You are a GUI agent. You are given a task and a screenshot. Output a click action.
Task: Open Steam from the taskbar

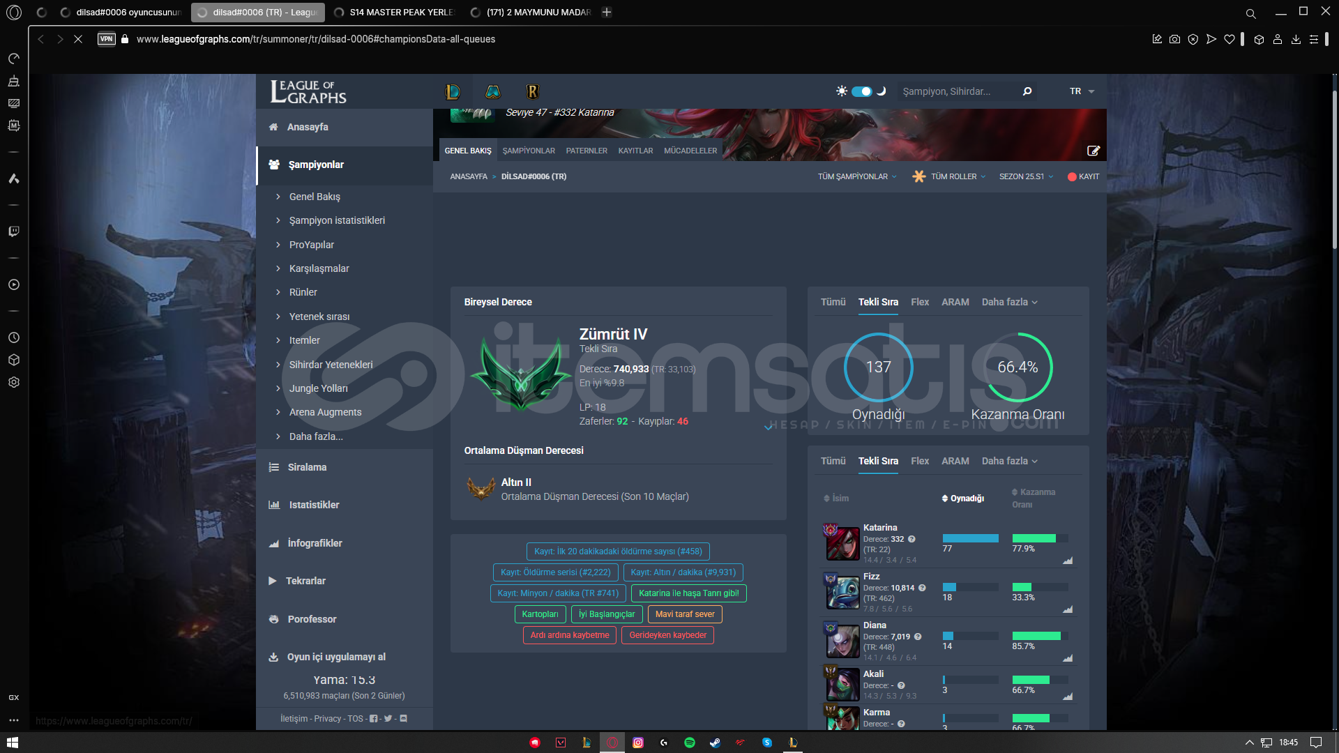pos(715,743)
